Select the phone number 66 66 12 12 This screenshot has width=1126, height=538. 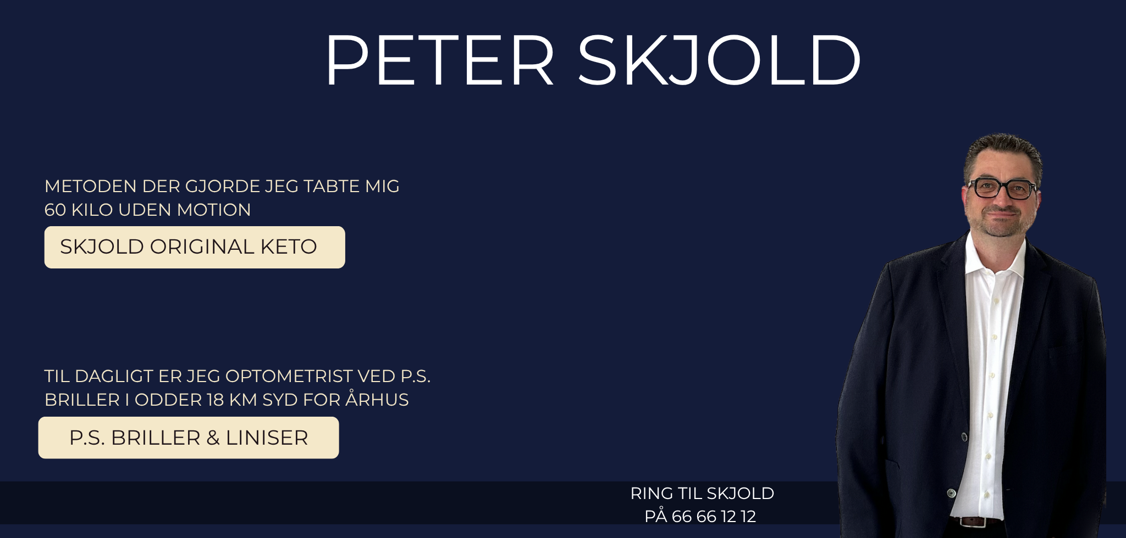point(714,517)
